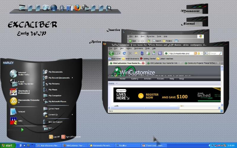Expand My Recent Documents submenu arrow
This screenshot has width=237, height=148.
click(x=72, y=78)
